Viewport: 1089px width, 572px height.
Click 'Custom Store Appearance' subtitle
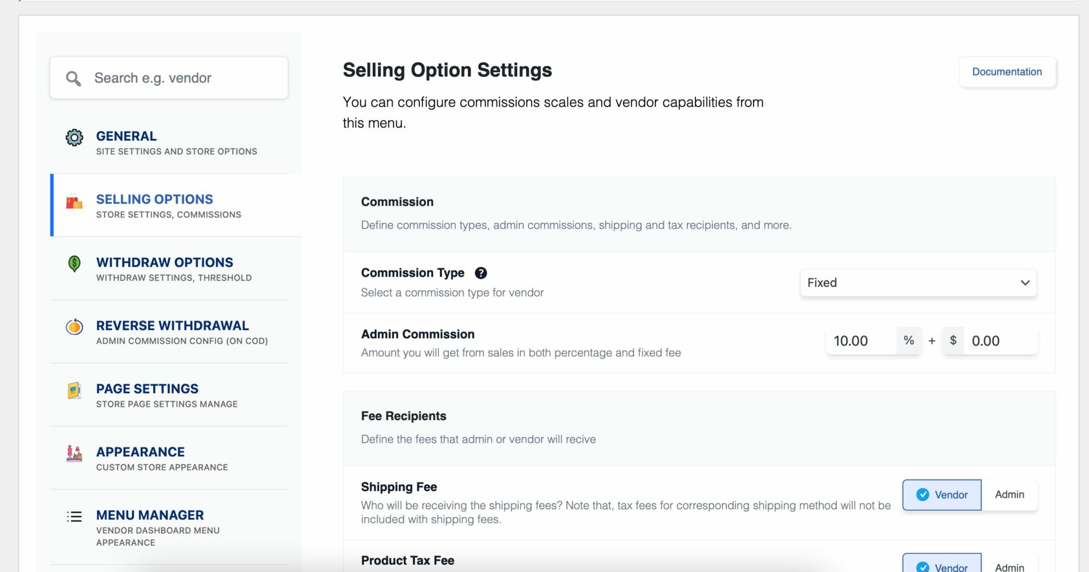(162, 467)
